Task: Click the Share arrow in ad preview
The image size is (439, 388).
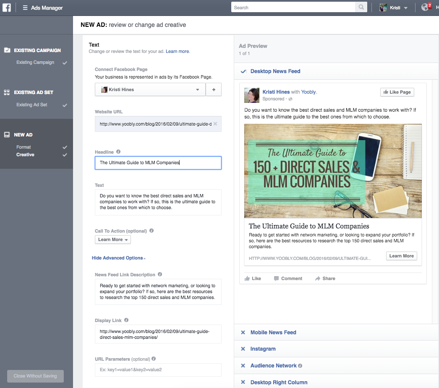Action: [317, 278]
